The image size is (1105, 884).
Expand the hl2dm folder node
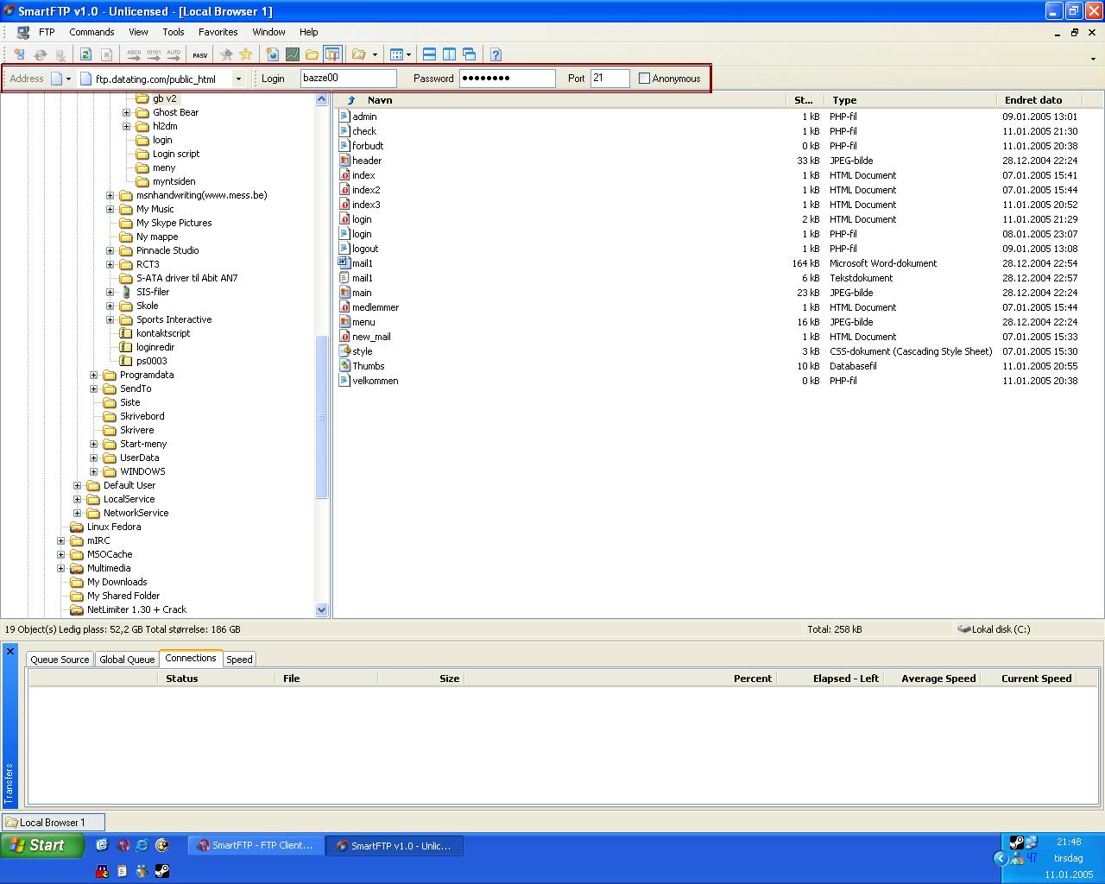[x=126, y=126]
